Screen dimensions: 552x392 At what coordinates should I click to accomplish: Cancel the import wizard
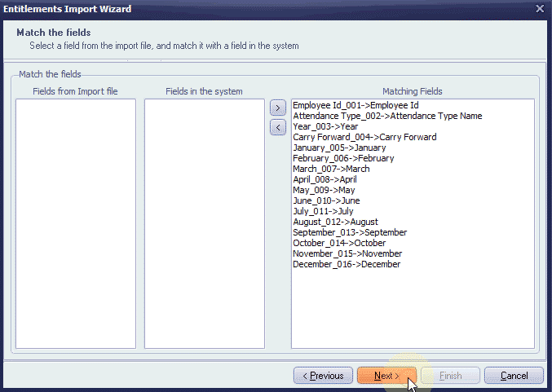pos(514,376)
